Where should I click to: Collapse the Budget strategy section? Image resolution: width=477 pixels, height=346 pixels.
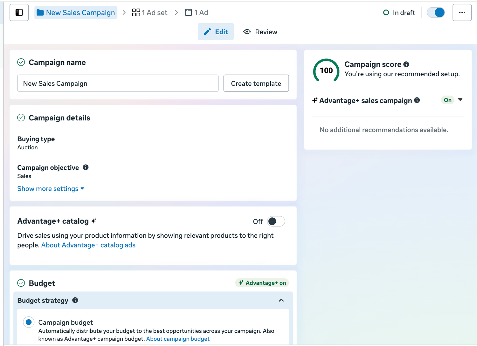click(x=281, y=300)
